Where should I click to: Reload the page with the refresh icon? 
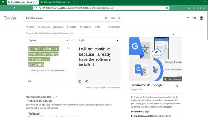[14, 8]
